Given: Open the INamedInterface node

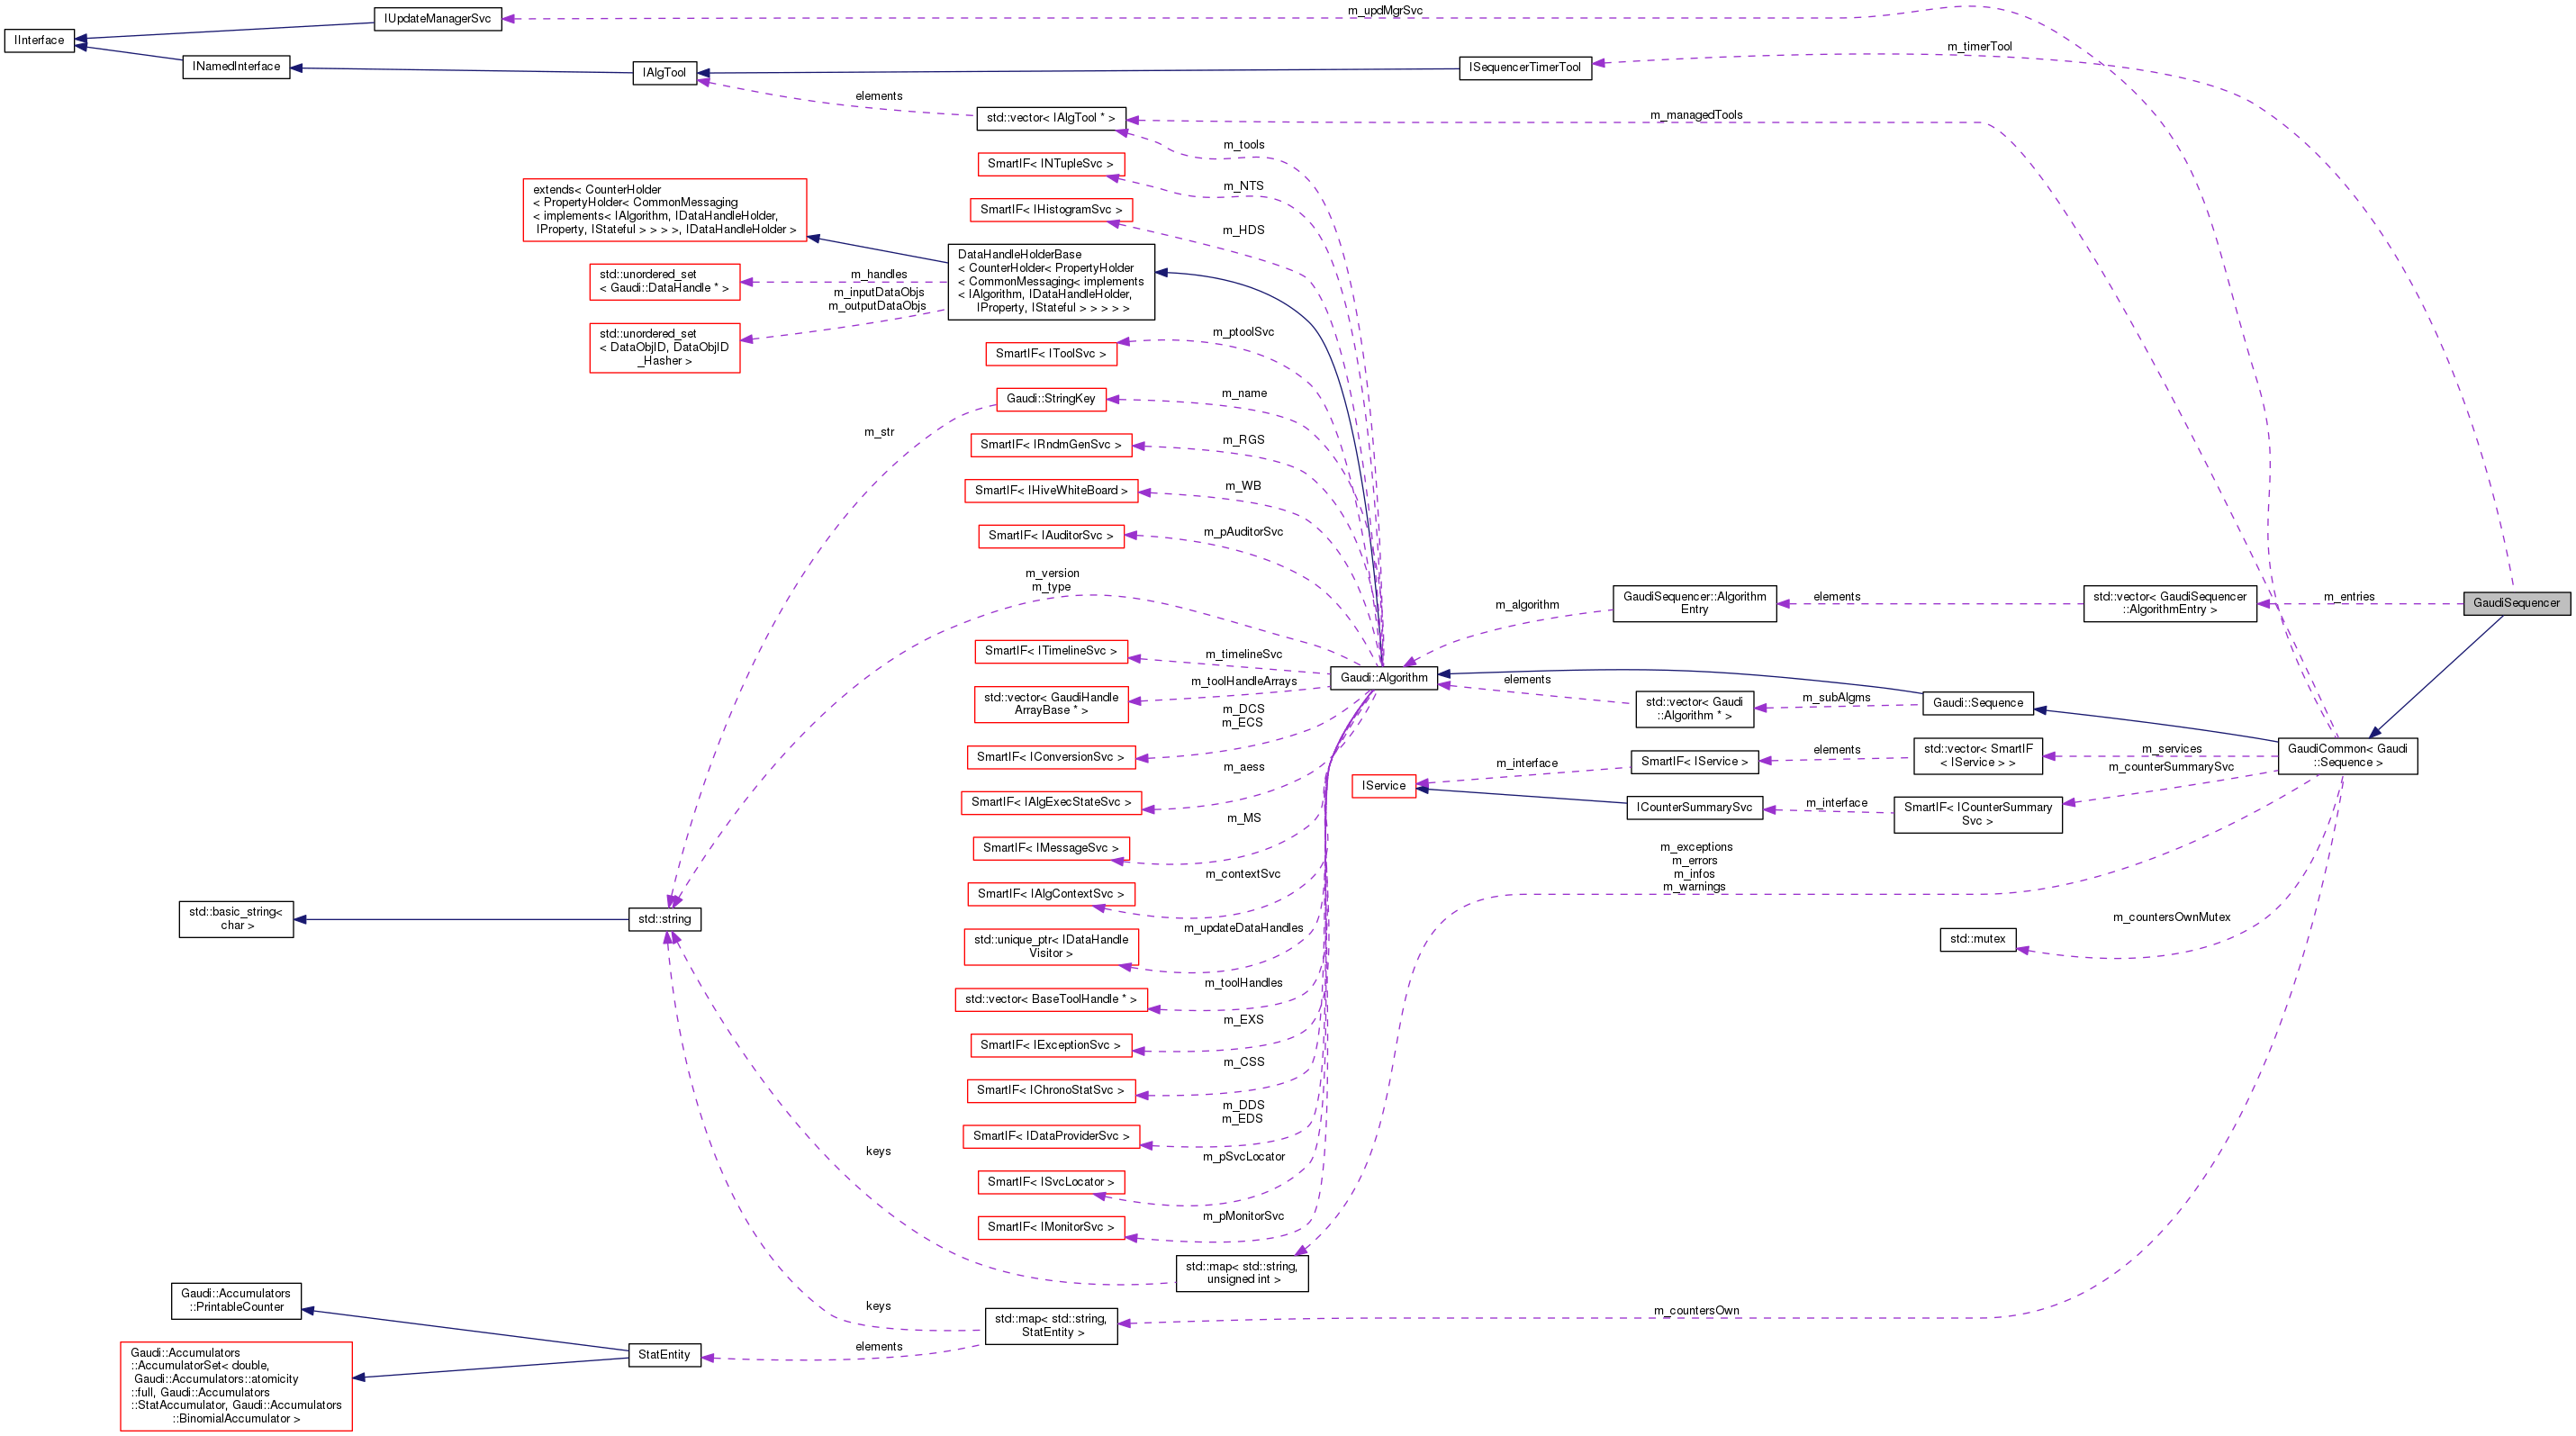Looking at the screenshot, I should click(236, 67).
